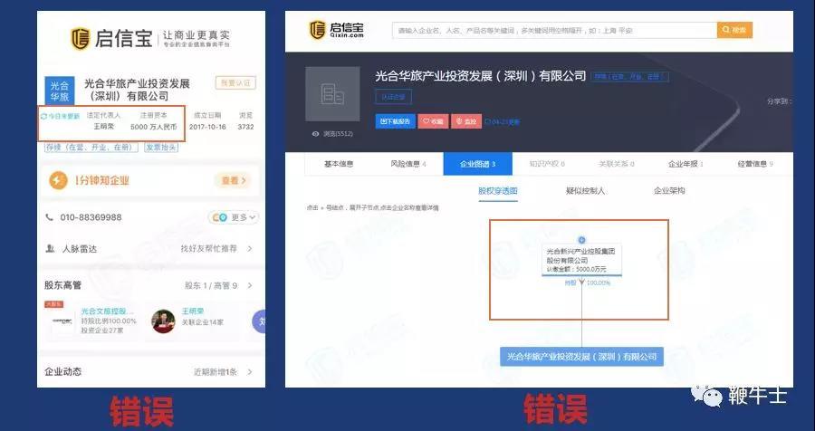Switch to the 经营信息 9 tab
Image resolution: width=815 pixels, height=431 pixels.
(754, 164)
